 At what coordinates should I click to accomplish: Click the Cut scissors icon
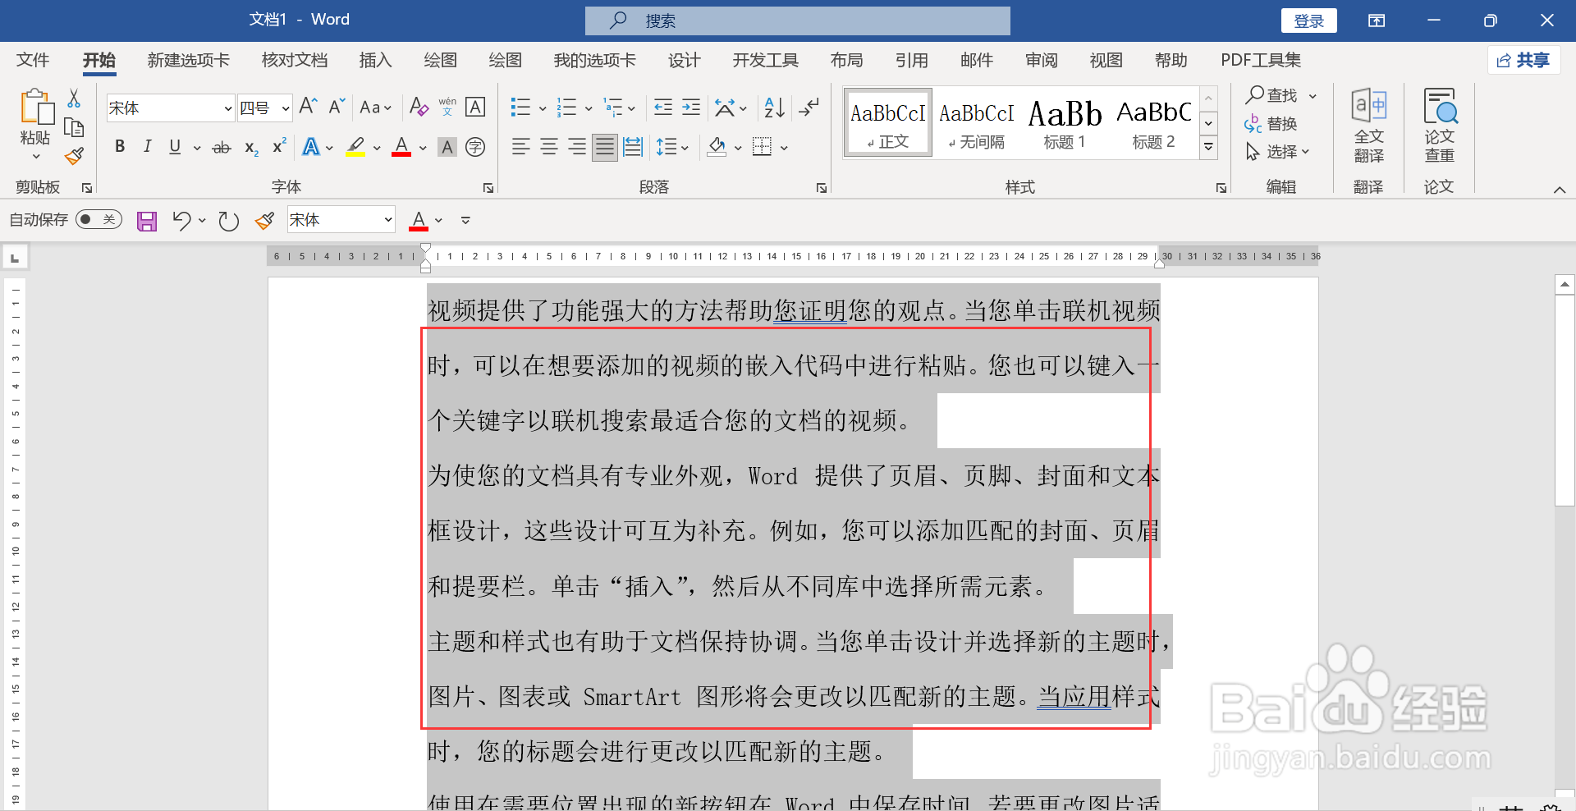pos(74,99)
